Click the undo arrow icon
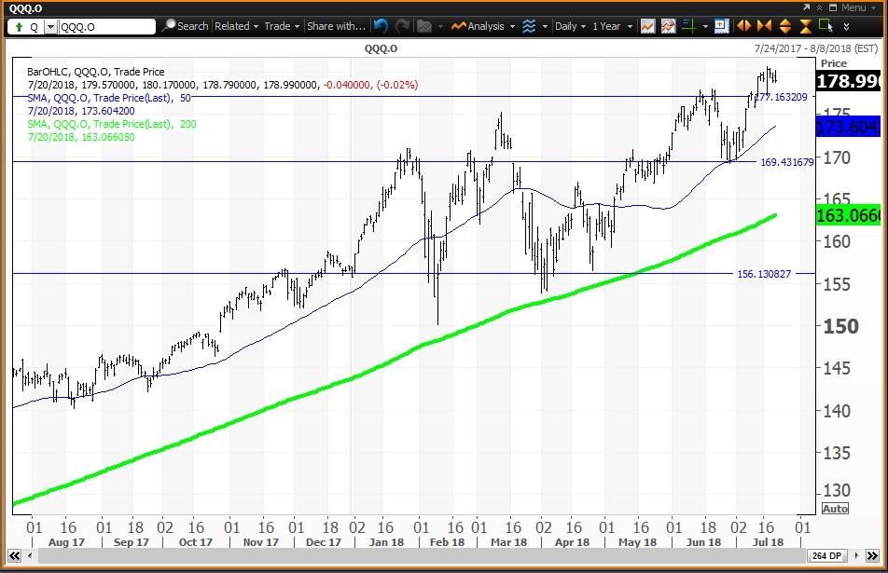Image resolution: width=888 pixels, height=573 pixels. pyautogui.click(x=379, y=26)
